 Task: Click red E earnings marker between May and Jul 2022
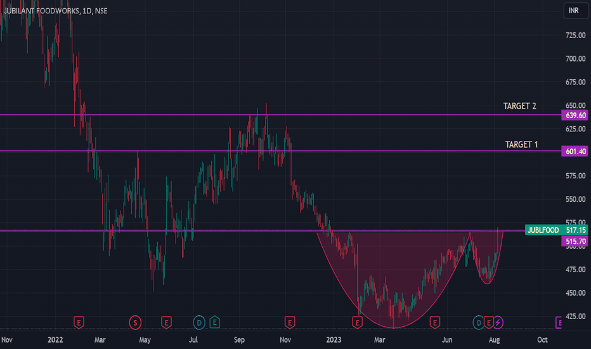pos(166,322)
